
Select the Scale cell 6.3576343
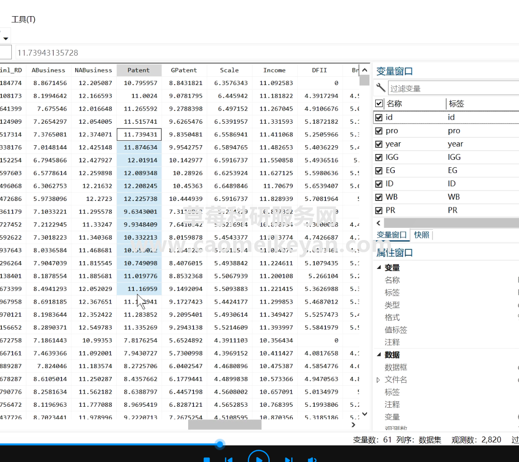(230, 83)
